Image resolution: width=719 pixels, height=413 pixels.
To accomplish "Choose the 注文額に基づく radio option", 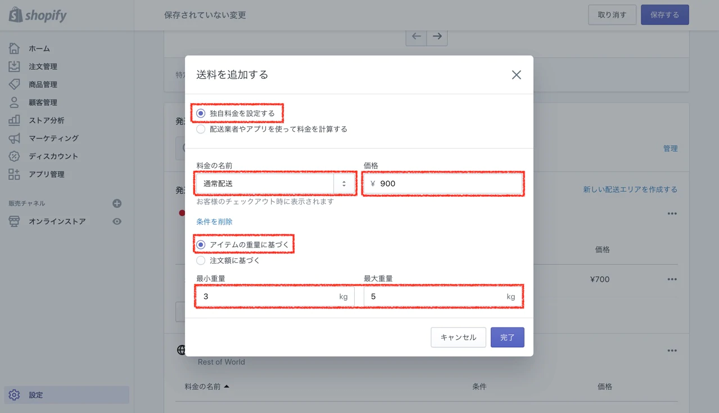I will click(x=201, y=261).
